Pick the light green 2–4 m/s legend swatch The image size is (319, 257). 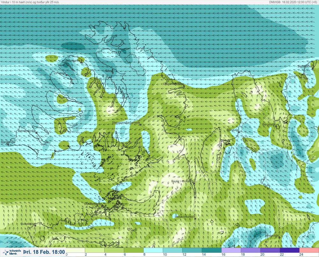click(95, 250)
